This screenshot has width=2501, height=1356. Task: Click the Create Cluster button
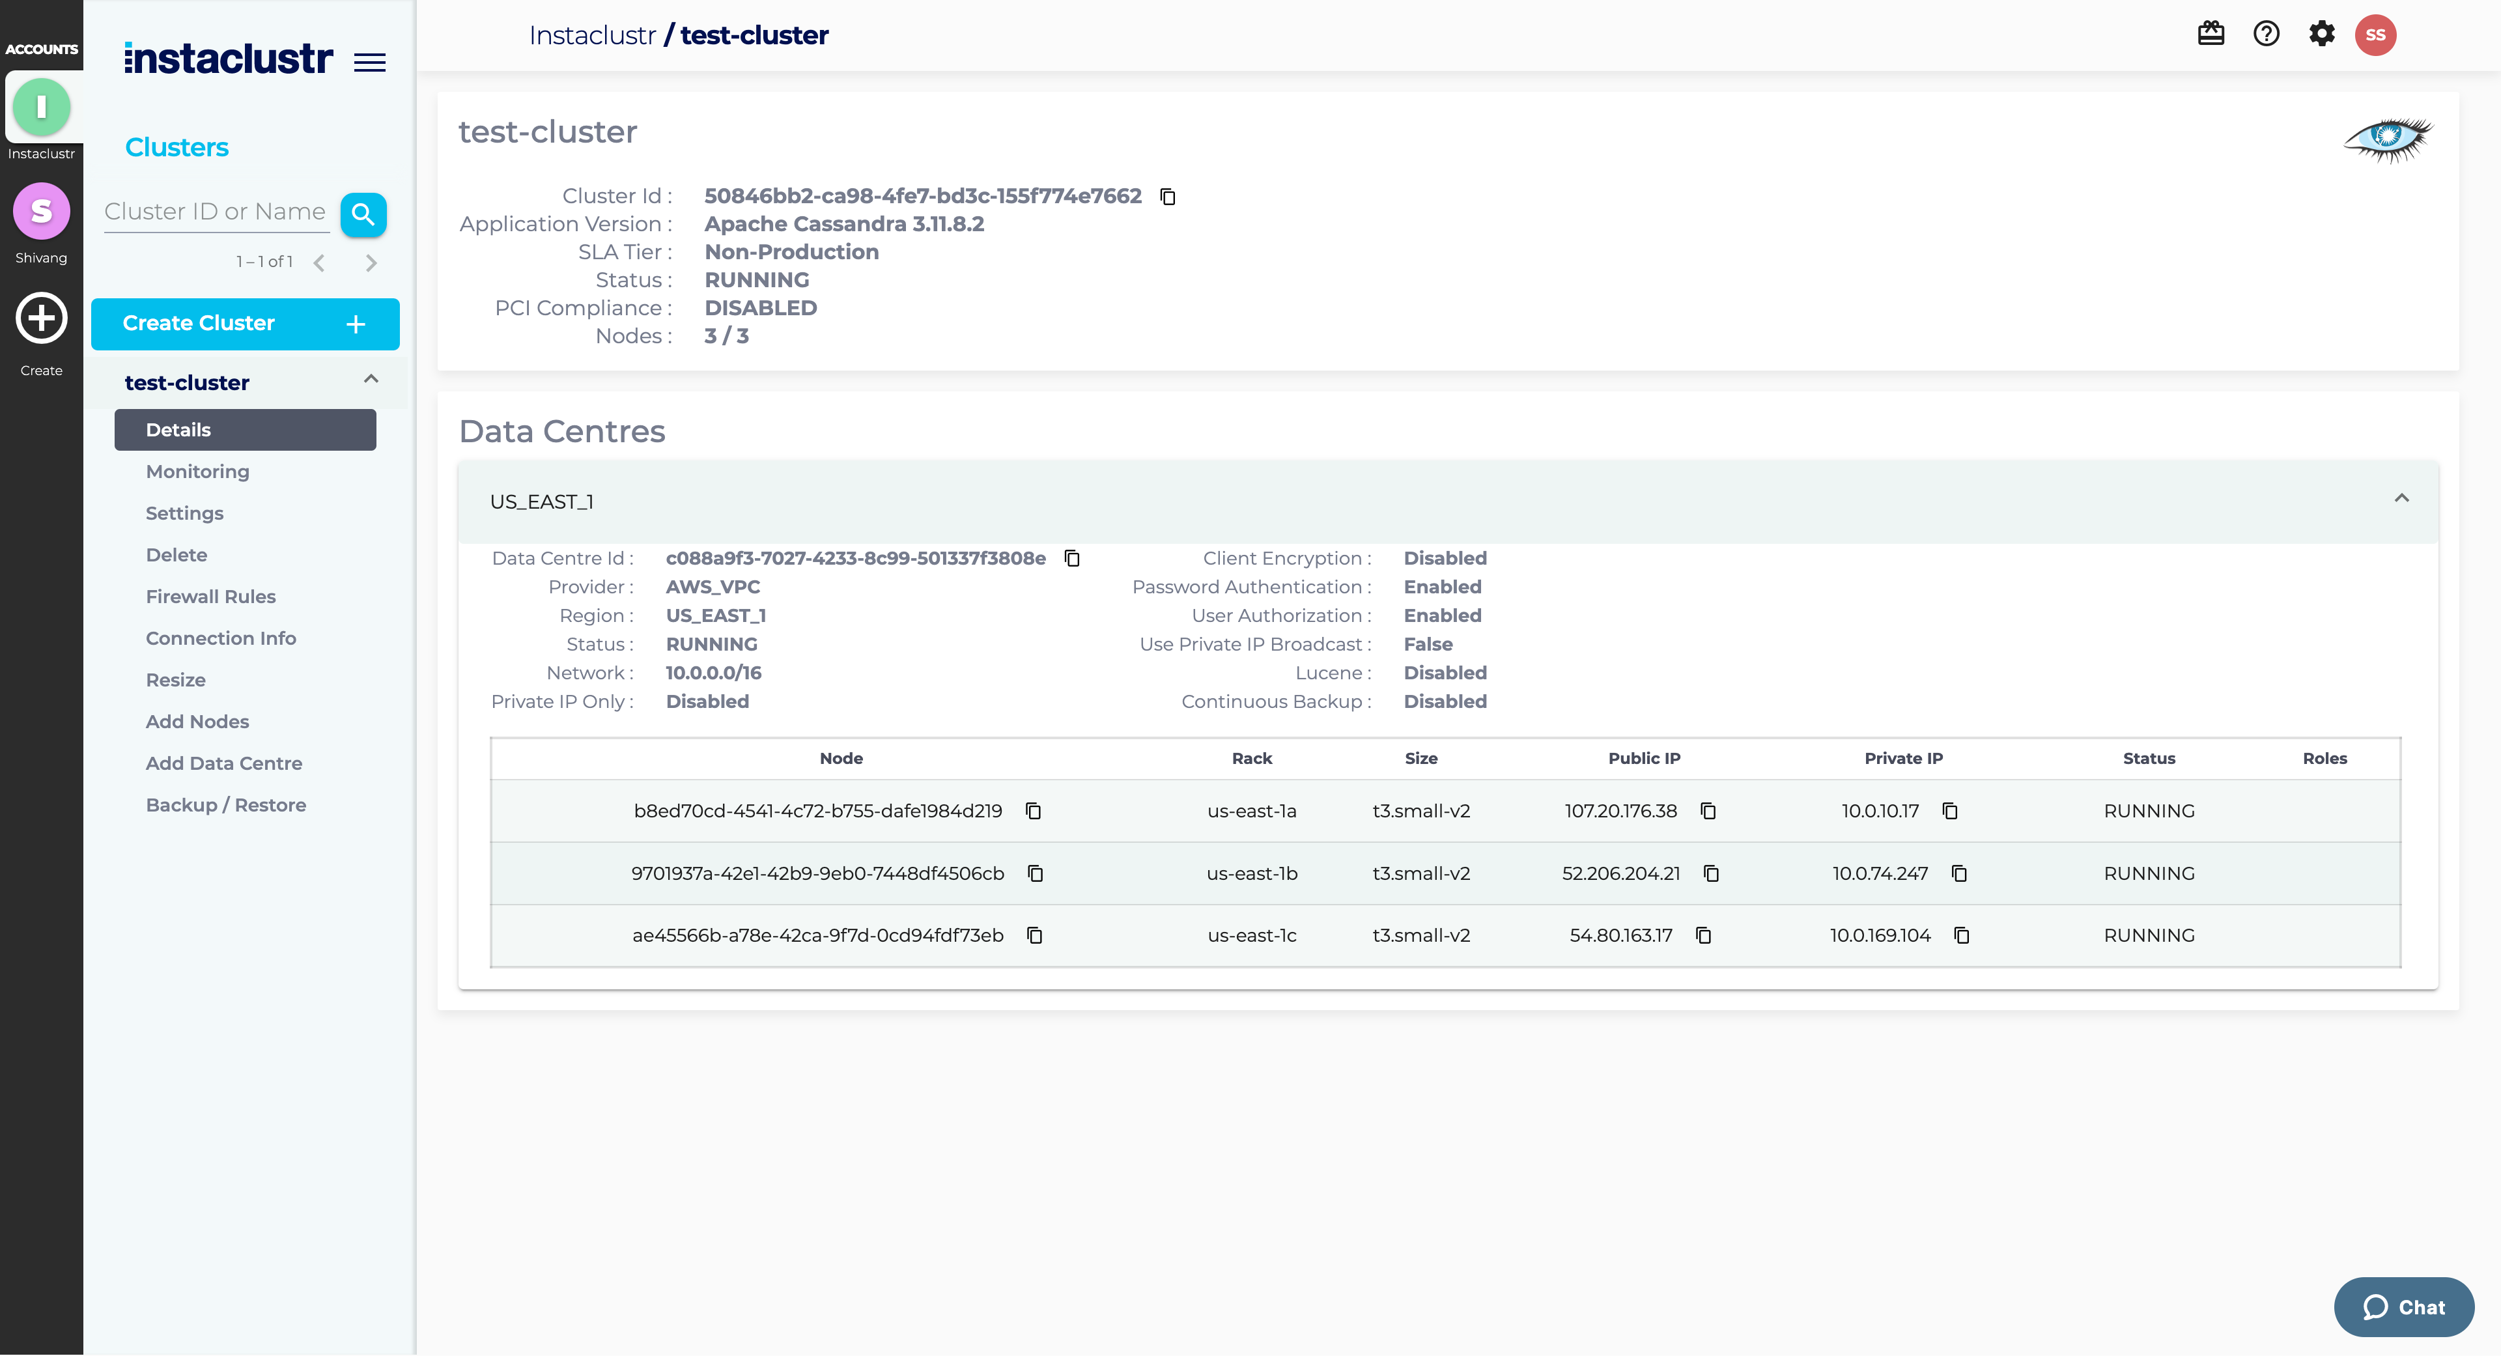point(245,323)
